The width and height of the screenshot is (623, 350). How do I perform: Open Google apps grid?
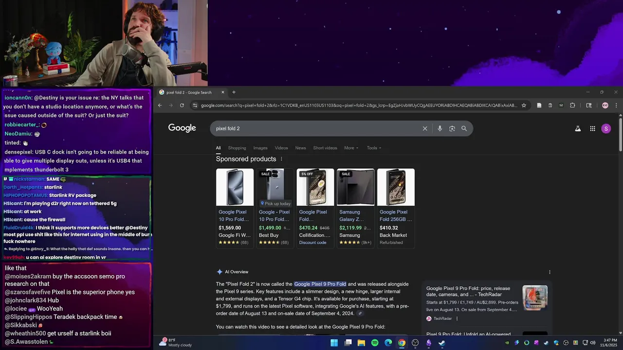coord(592,128)
